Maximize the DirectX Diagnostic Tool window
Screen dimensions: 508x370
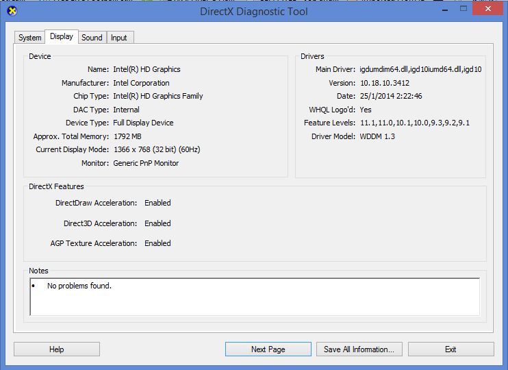463,9
